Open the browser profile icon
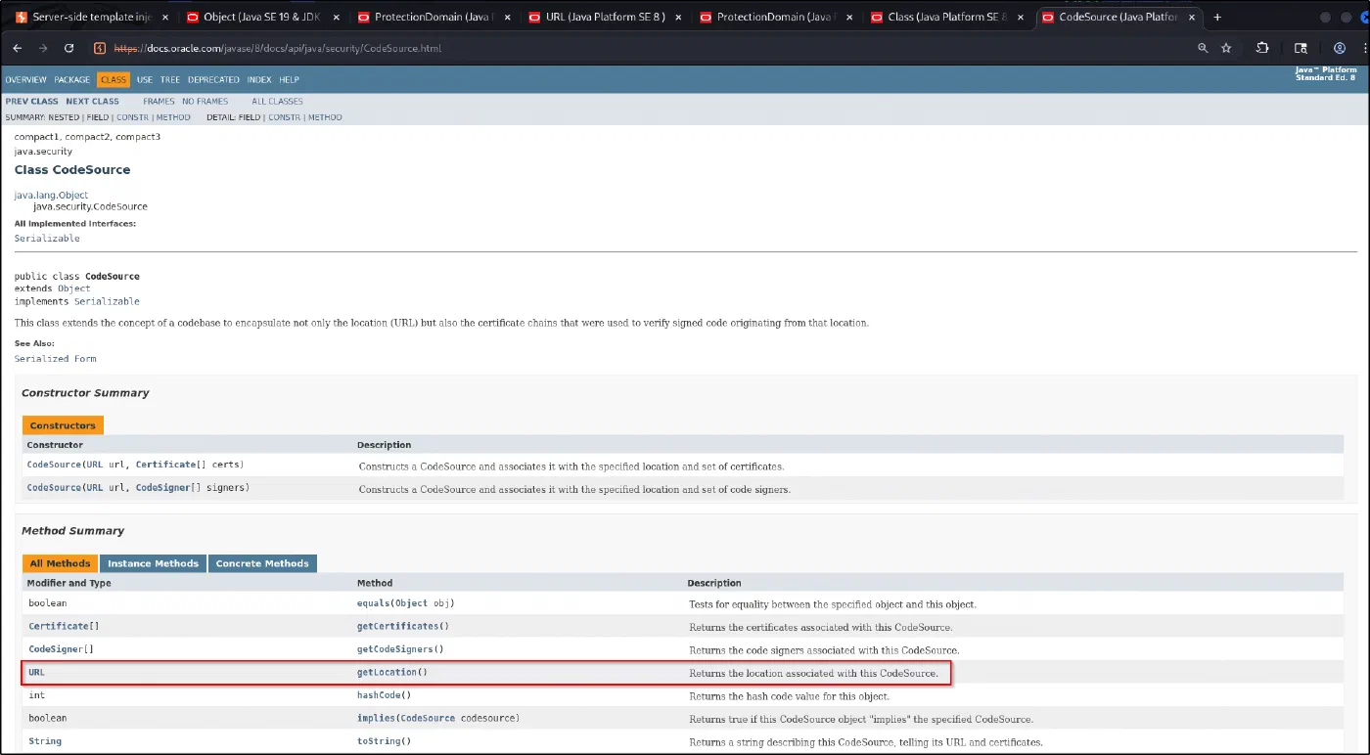 pyautogui.click(x=1340, y=48)
